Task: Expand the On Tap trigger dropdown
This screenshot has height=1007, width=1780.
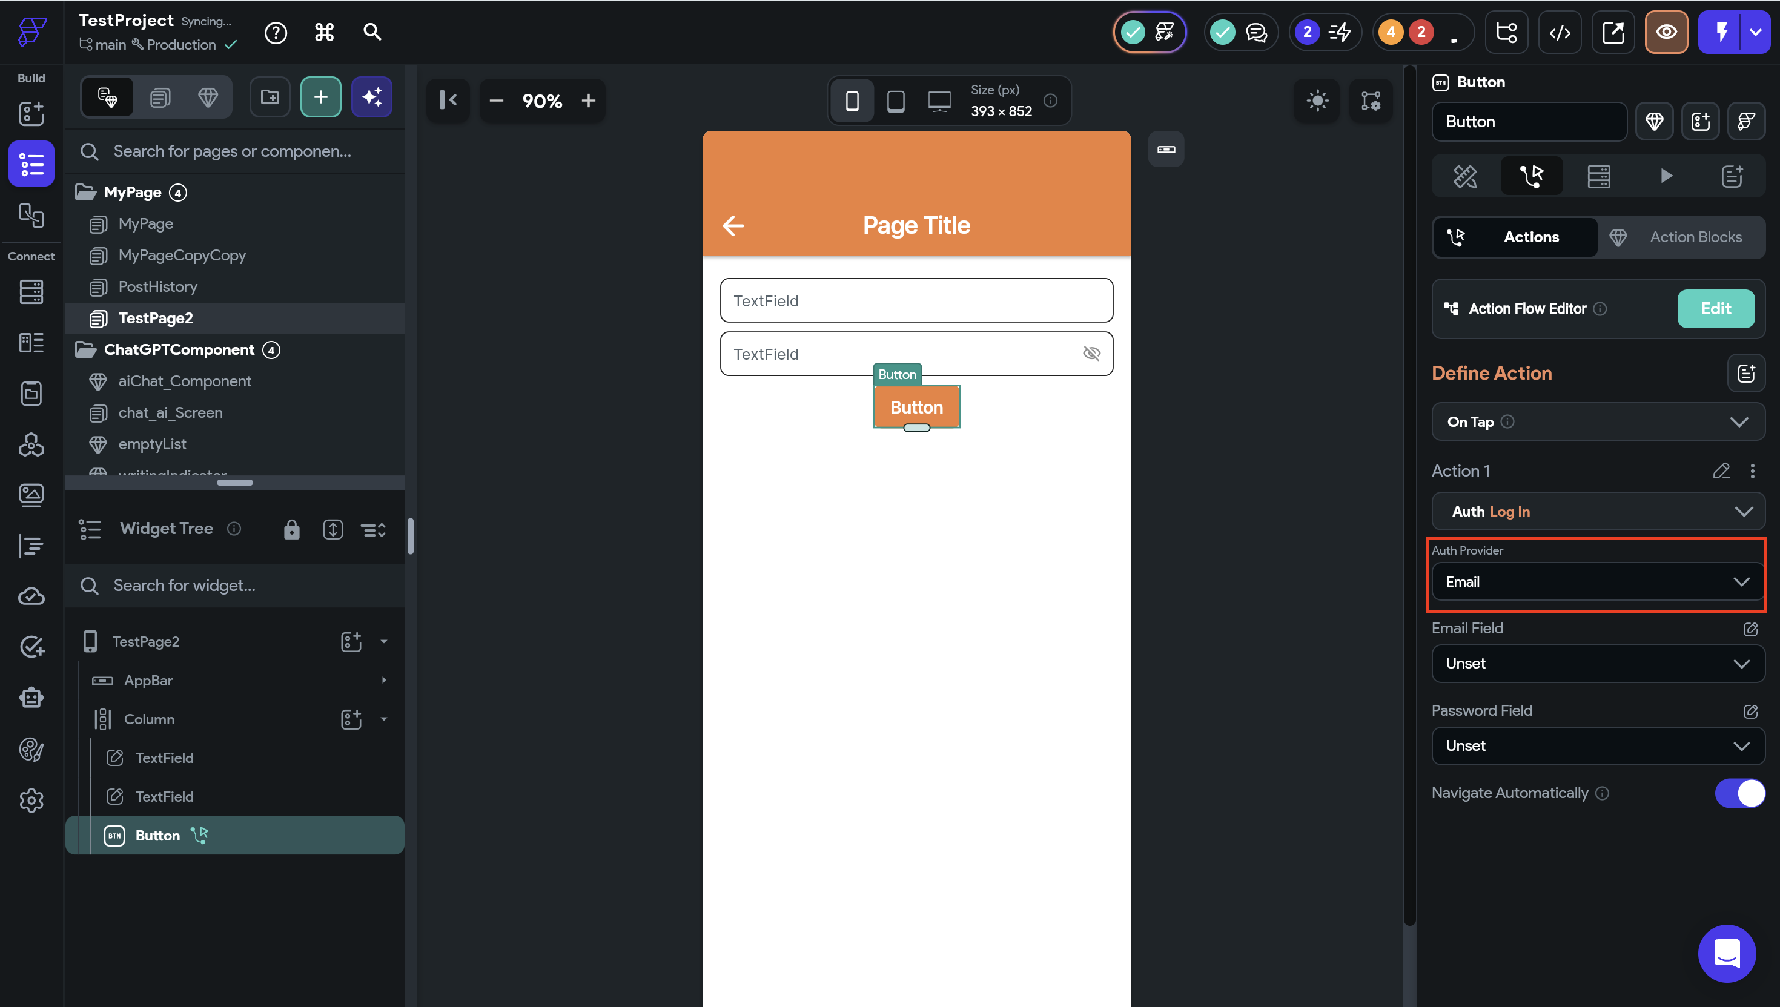Action: click(x=1598, y=422)
